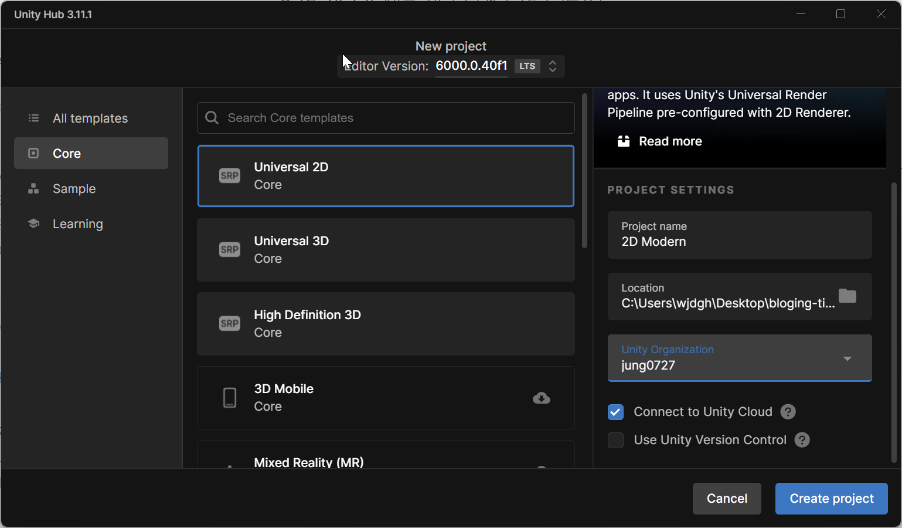Download the 3D Mobile template via cloud icon

point(542,398)
